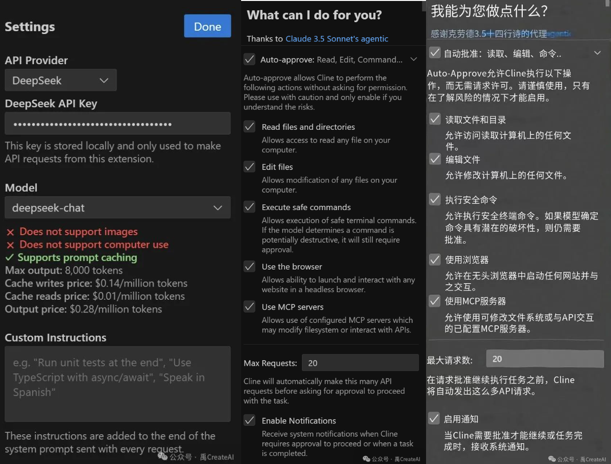The width and height of the screenshot is (611, 464).
Task: Open the deepseek-chat model dropdown
Action: click(117, 208)
